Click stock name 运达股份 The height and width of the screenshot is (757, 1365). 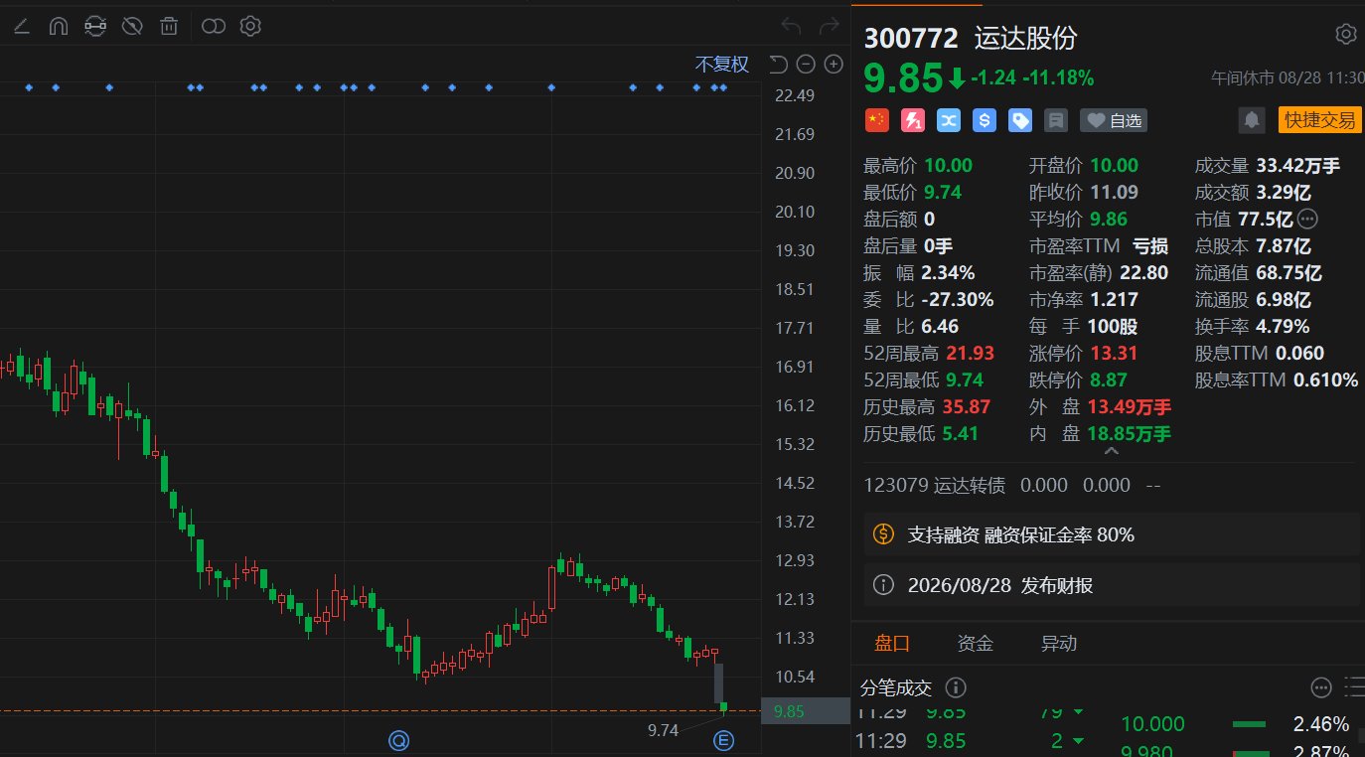1026,38
